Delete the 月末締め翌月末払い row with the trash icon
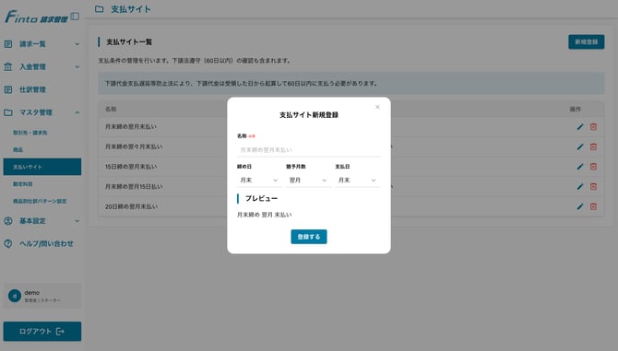The image size is (618, 351). pyautogui.click(x=593, y=127)
